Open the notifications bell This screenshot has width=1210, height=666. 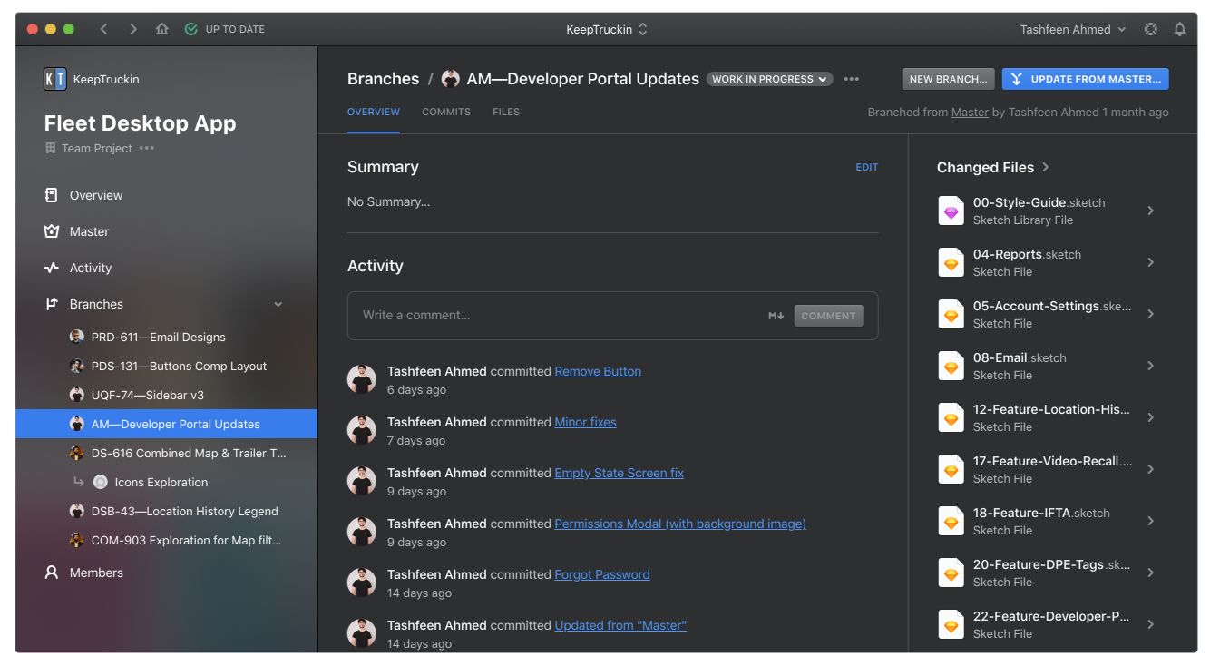[1180, 29]
